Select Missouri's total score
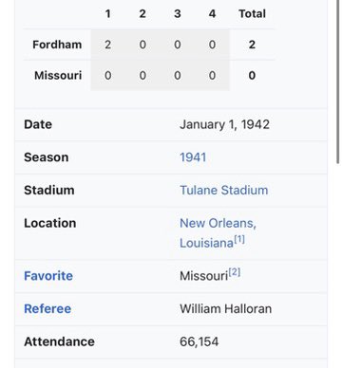The height and width of the screenshot is (368, 342). (252, 76)
